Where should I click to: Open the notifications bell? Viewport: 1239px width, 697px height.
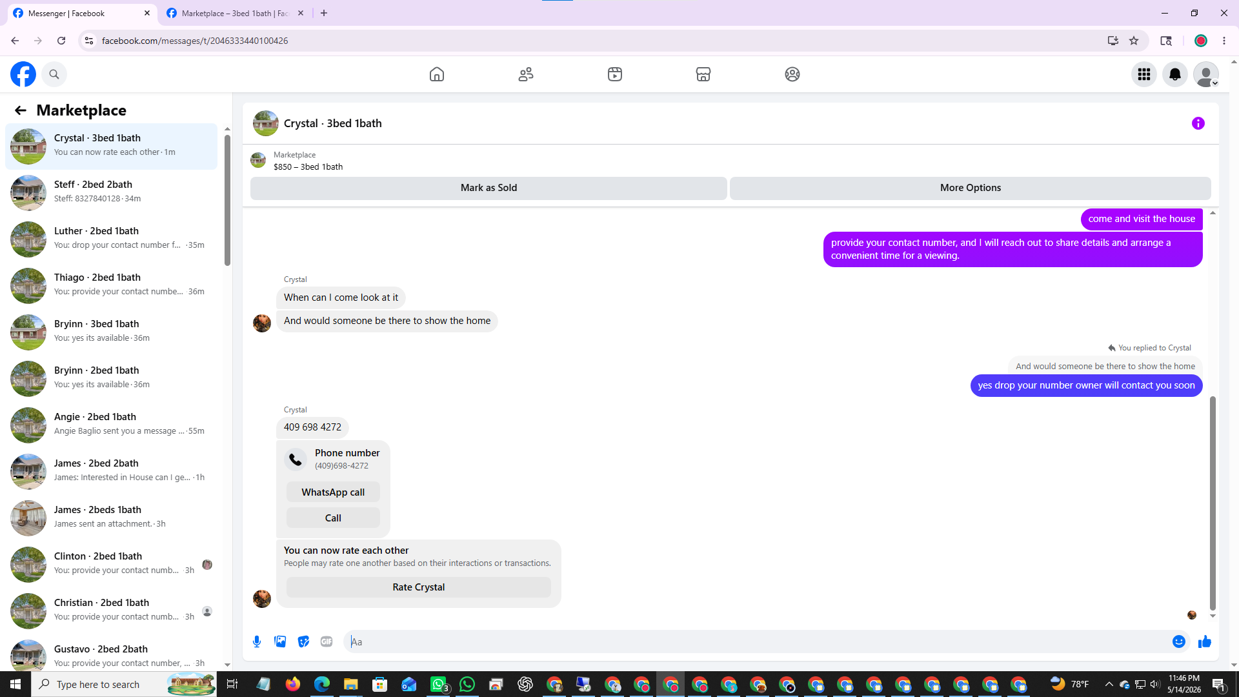click(1175, 74)
